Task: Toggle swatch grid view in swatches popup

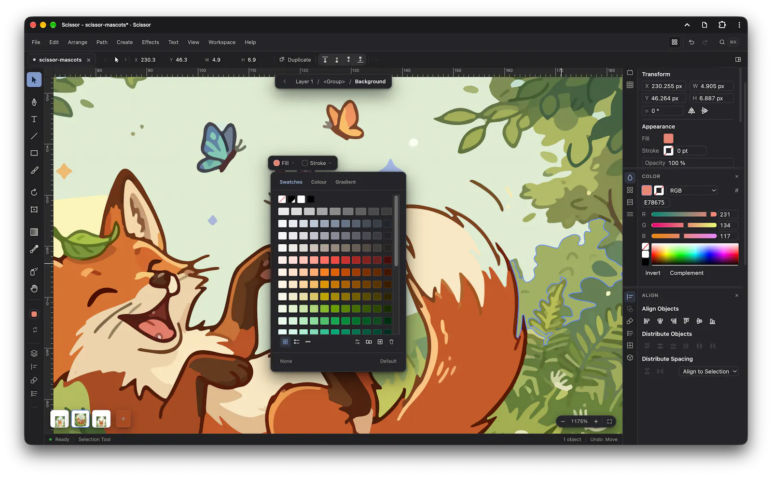Action: [x=285, y=342]
